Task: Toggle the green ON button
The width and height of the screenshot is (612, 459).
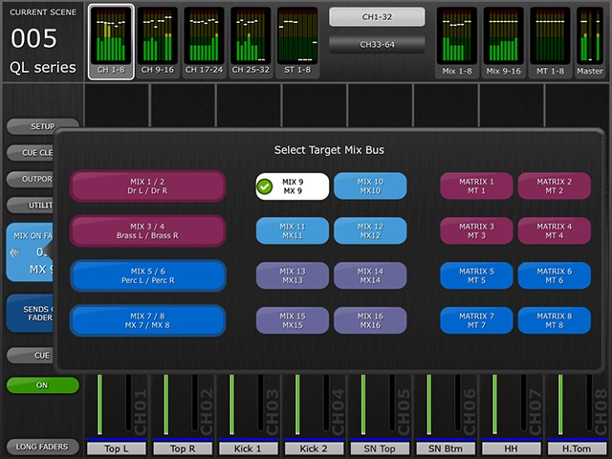Action: [43, 385]
